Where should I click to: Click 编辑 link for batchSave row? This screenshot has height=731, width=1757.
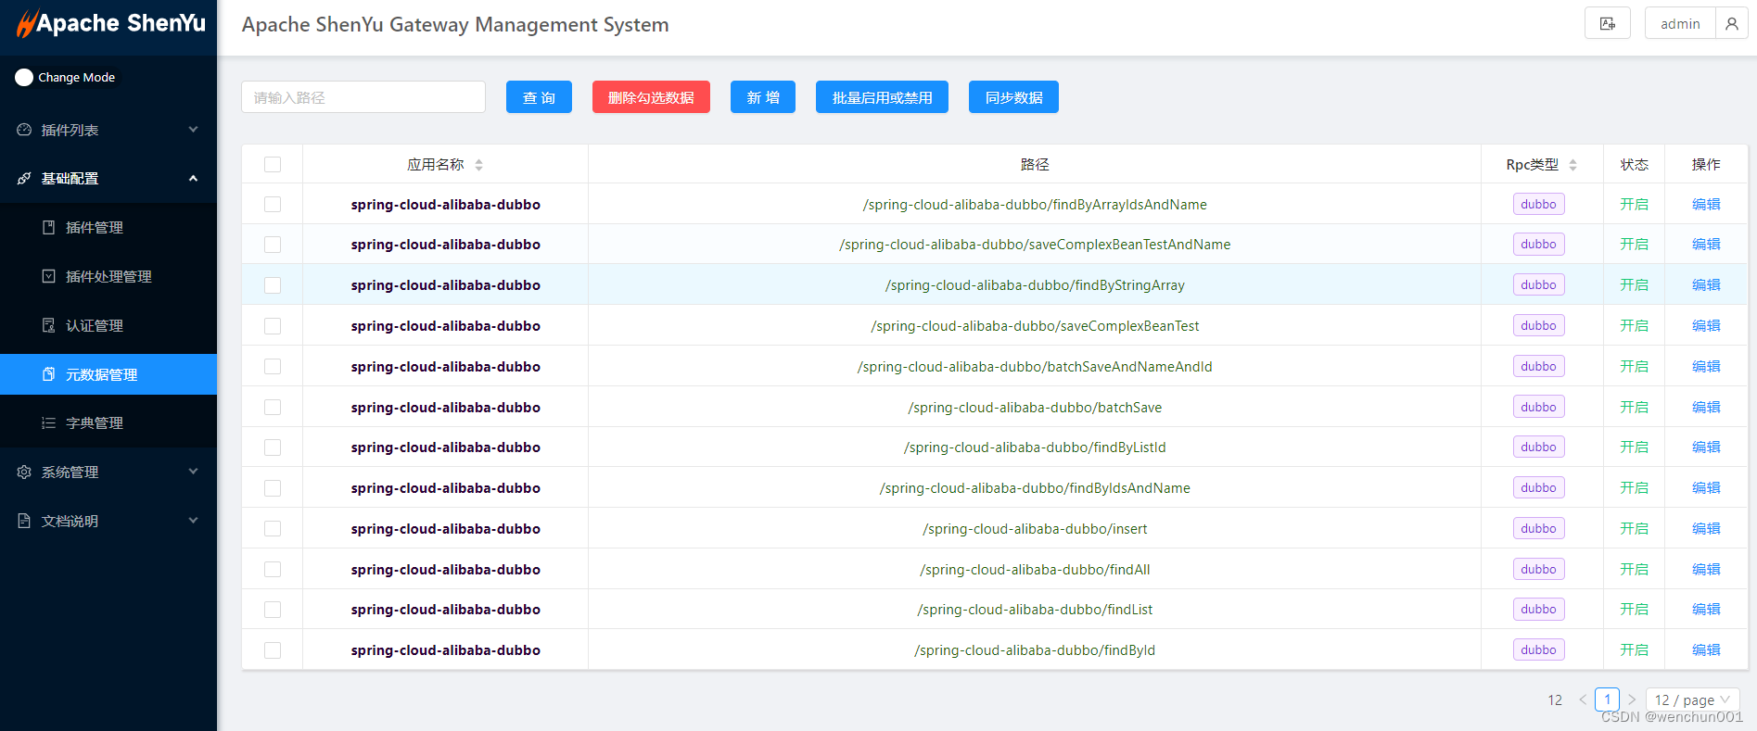1706,407
